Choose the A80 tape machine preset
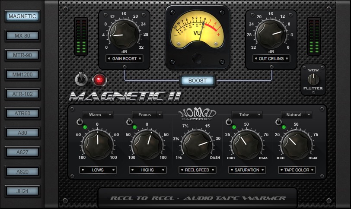Image resolution: width=351 pixels, height=209 pixels. coord(22,133)
